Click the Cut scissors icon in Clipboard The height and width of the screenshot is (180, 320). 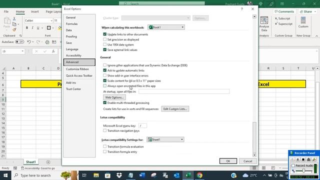[14, 19]
